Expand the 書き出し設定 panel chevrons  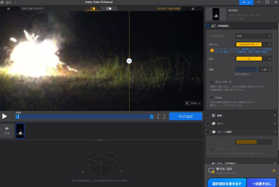click(274, 171)
